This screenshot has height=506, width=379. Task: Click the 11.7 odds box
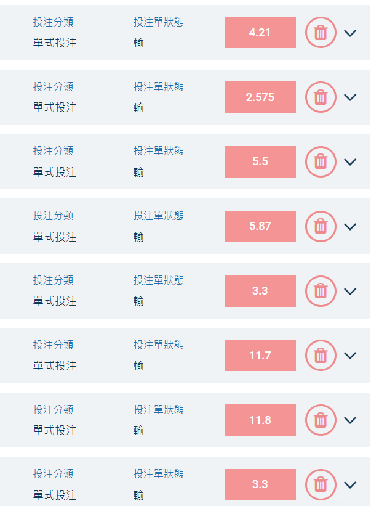point(260,355)
